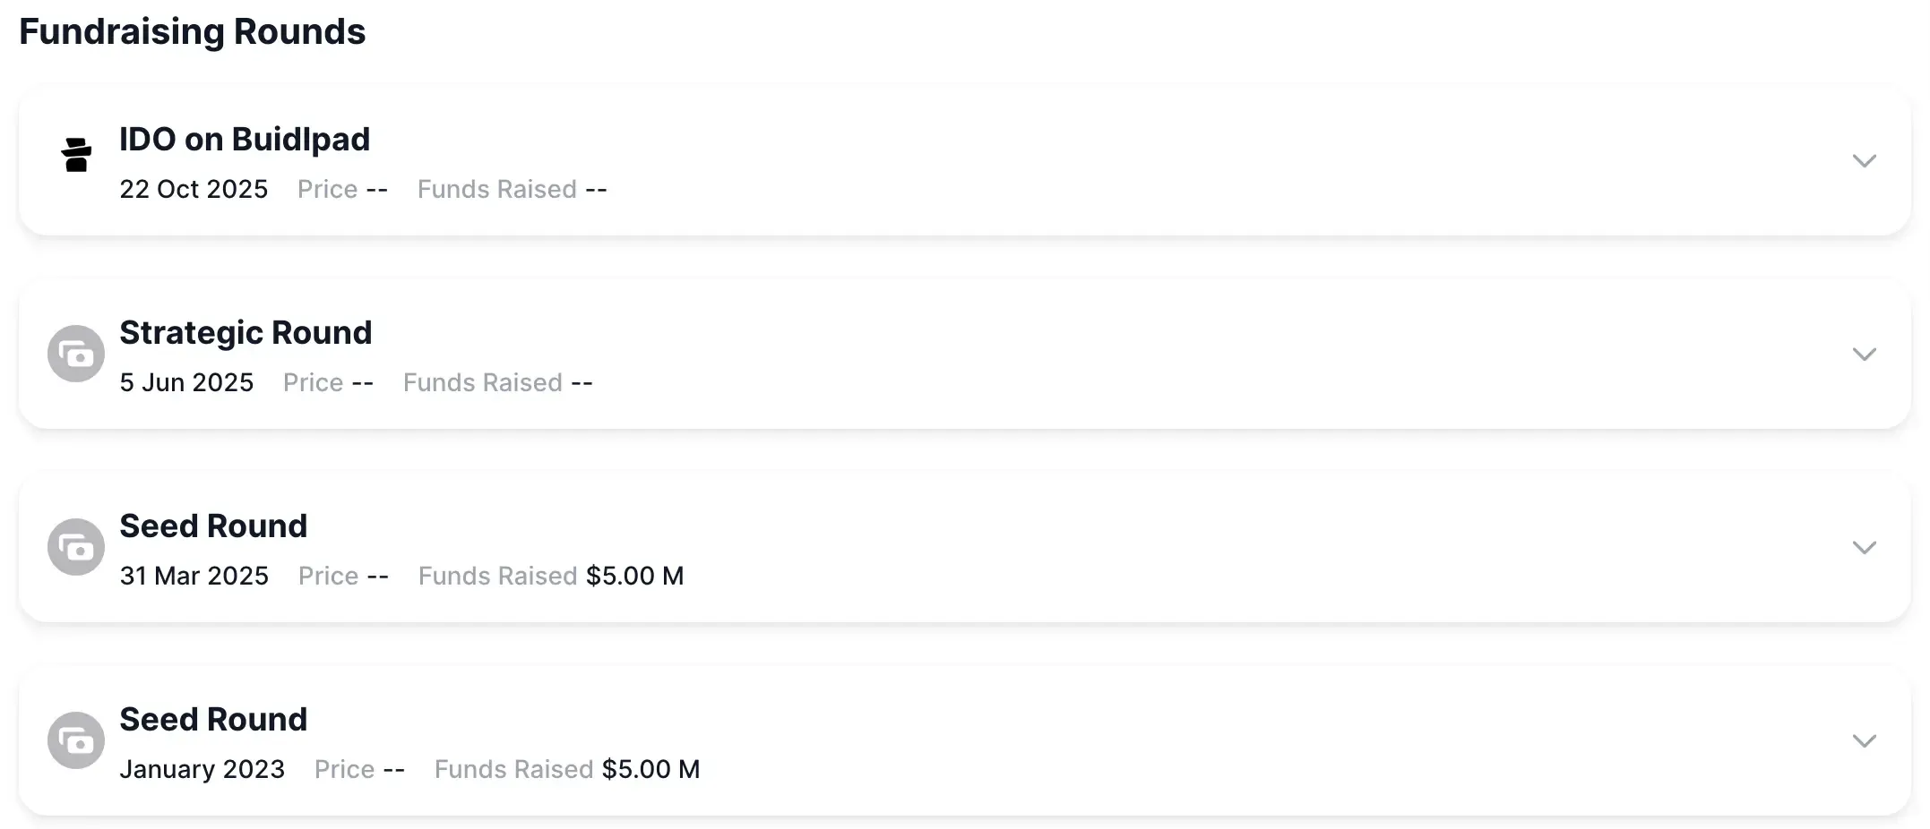Screen dimensions: 1930x829
Task: Expand the Strategic Round entry
Action: (1865, 353)
